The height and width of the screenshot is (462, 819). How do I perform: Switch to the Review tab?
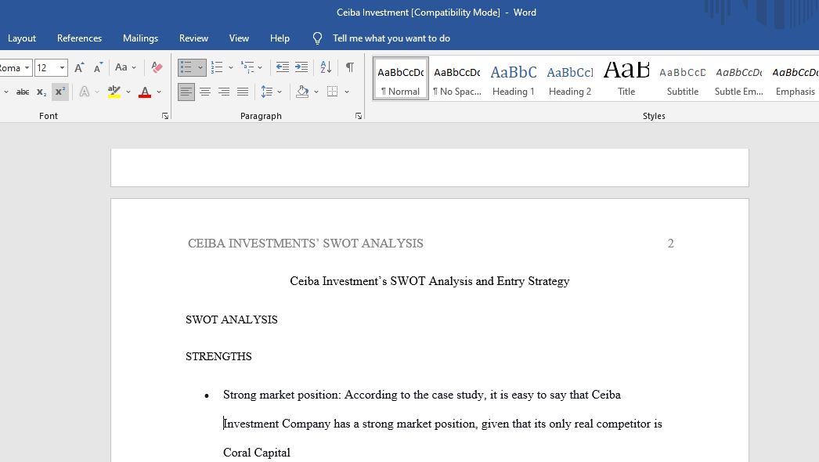(193, 38)
